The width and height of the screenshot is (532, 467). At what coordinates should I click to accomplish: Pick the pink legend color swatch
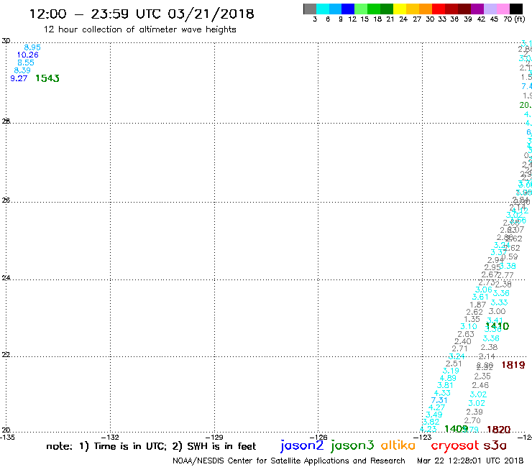point(503,9)
